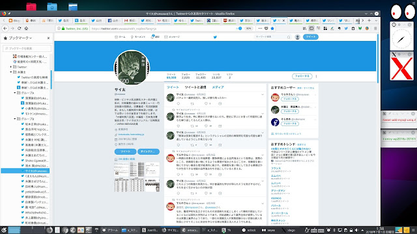This screenshot has width=417, height=234.
Task: Click the bookmarks search field in sidebar
Action: coord(27,48)
